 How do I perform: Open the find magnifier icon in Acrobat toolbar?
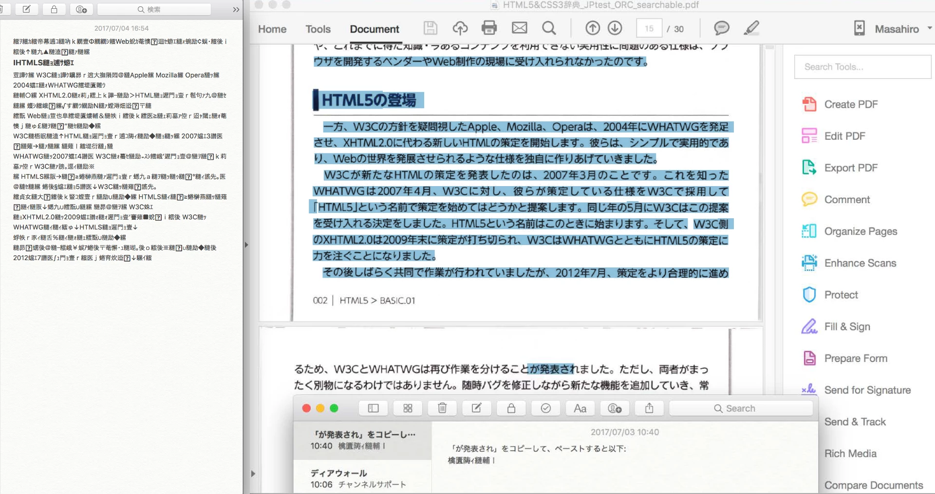click(x=549, y=28)
